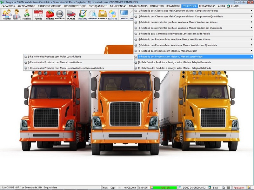Click the icon beside the green MASTER label

coord(151,187)
